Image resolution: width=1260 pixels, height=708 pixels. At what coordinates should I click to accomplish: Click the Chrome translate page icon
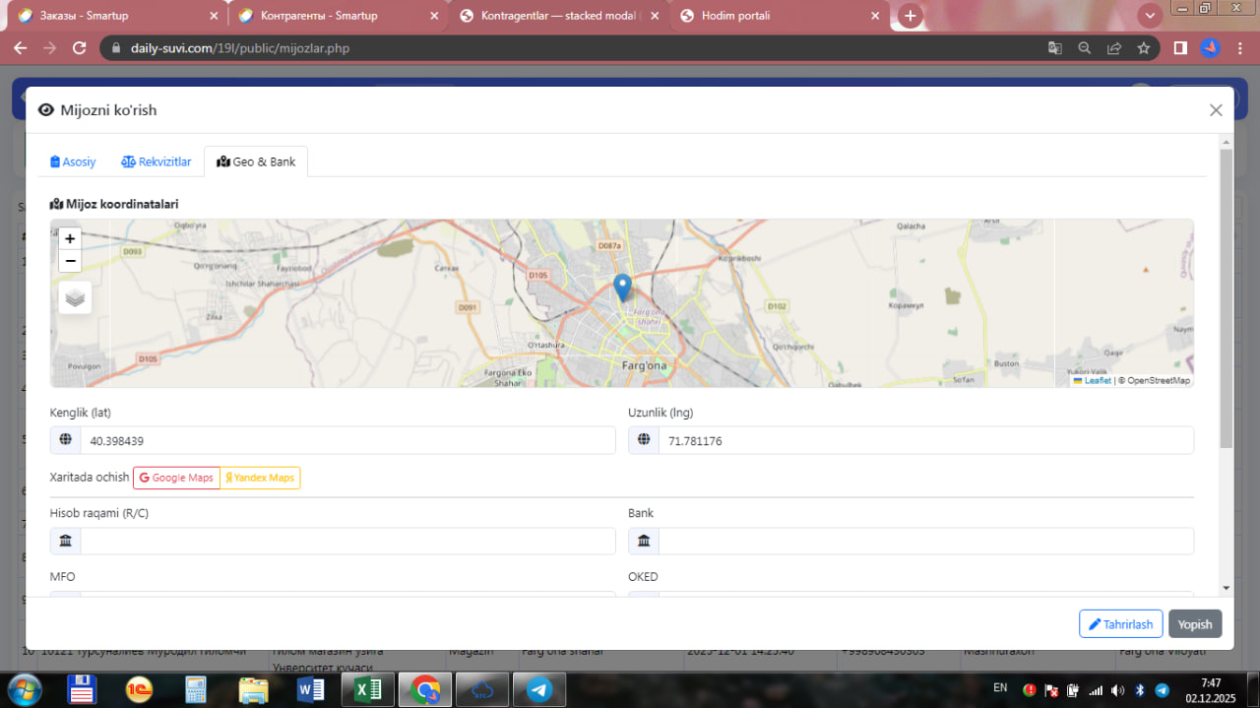pyautogui.click(x=1054, y=47)
